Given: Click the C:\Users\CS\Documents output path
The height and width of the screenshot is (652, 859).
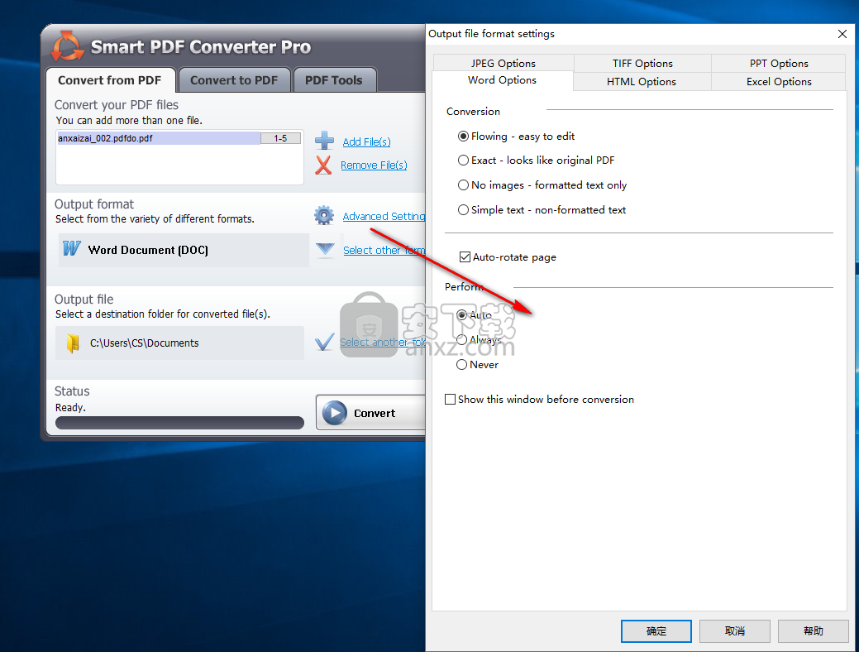Looking at the screenshot, I should 179,343.
